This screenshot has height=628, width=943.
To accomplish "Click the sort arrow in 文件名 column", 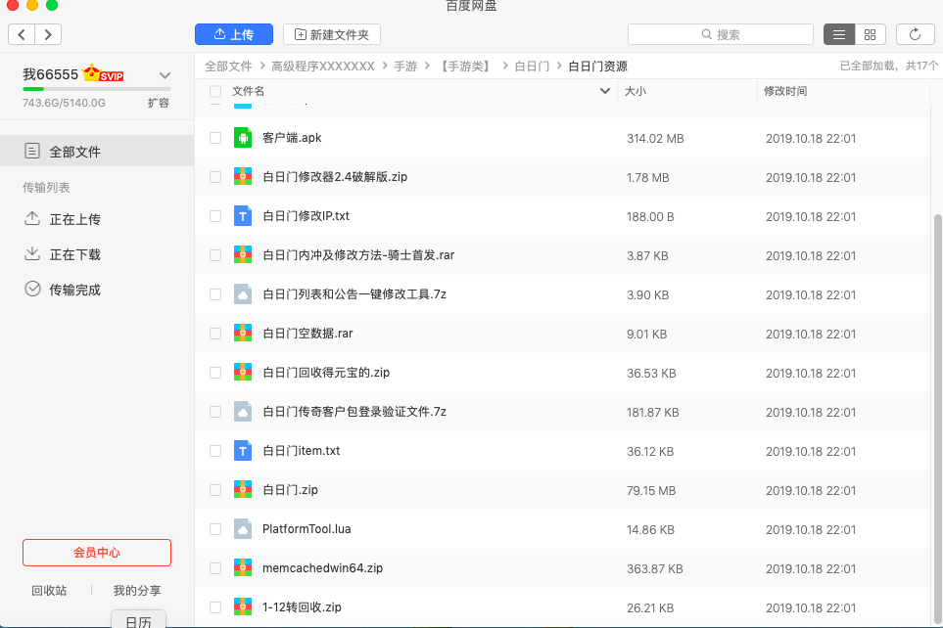I will click(604, 91).
